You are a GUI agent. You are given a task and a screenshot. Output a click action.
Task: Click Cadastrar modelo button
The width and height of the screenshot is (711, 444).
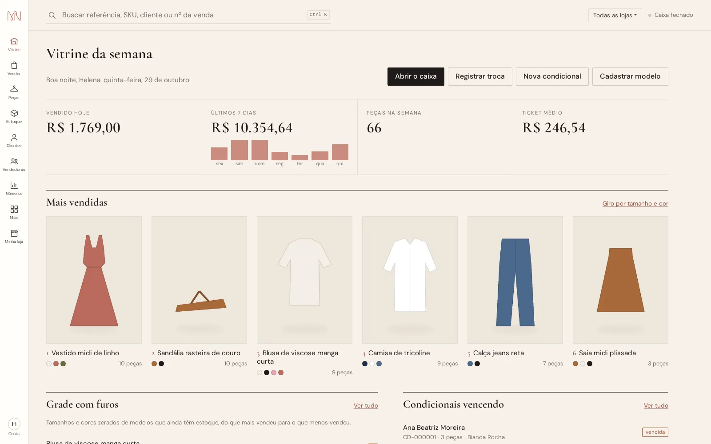pyautogui.click(x=630, y=76)
